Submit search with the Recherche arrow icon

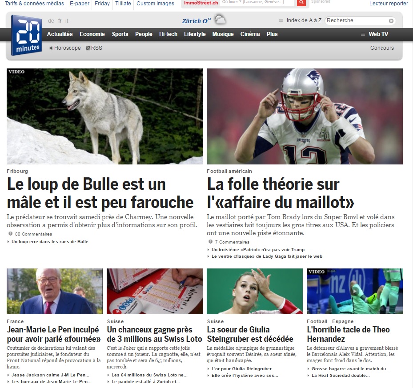[391, 21]
